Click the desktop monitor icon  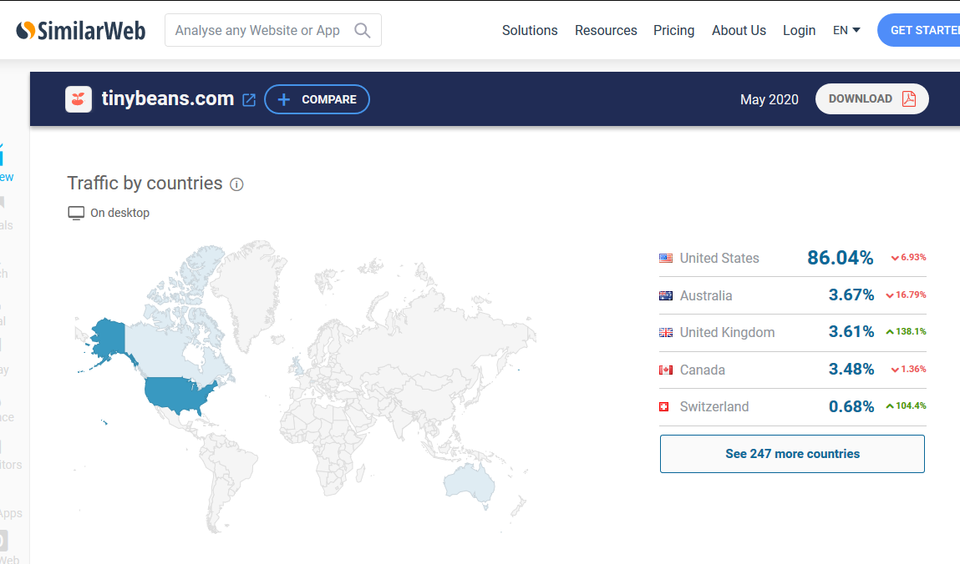(x=76, y=213)
